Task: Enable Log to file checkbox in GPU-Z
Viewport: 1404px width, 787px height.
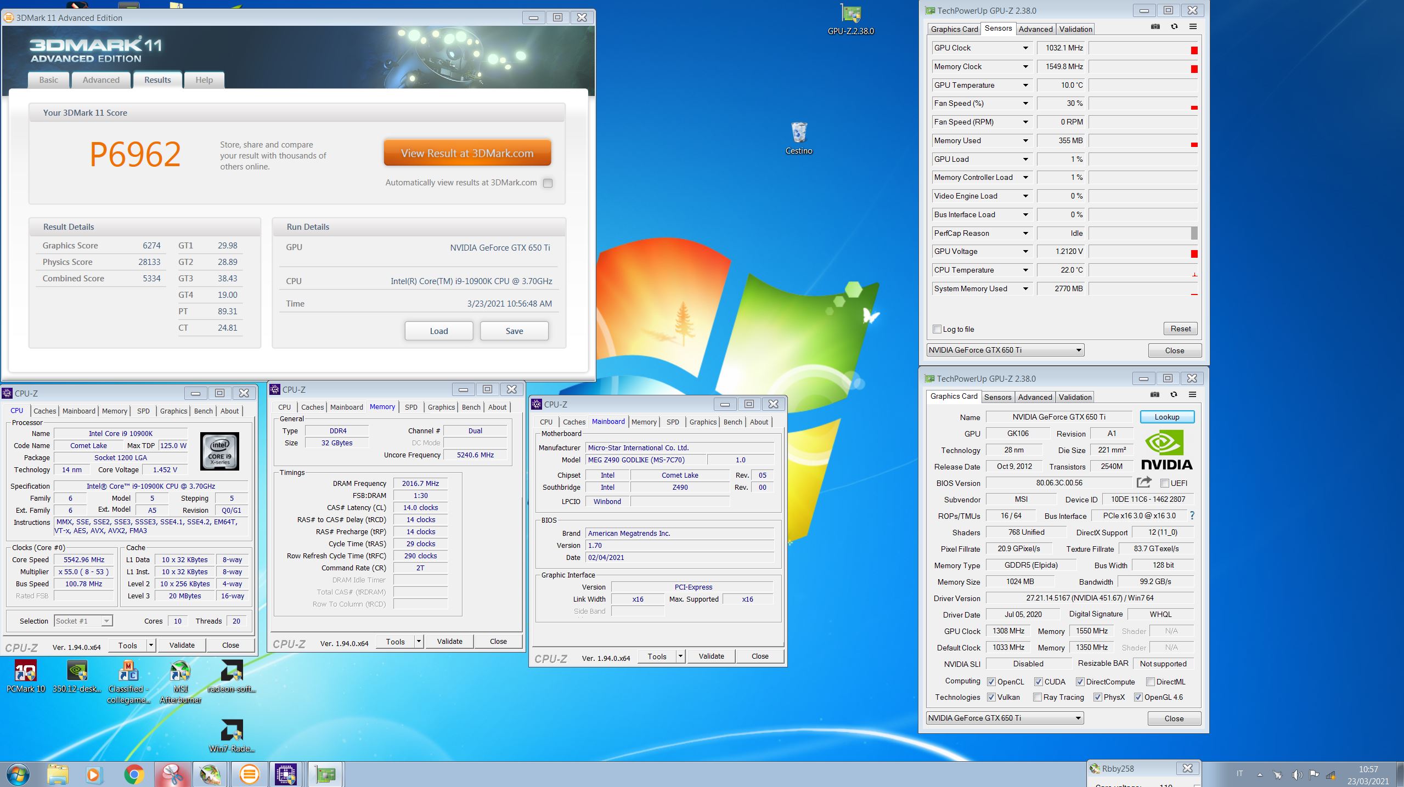Action: point(937,329)
